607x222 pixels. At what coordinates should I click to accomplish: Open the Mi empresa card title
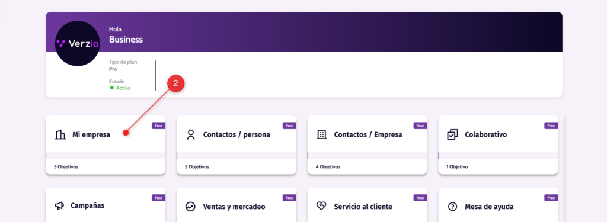[x=91, y=134]
